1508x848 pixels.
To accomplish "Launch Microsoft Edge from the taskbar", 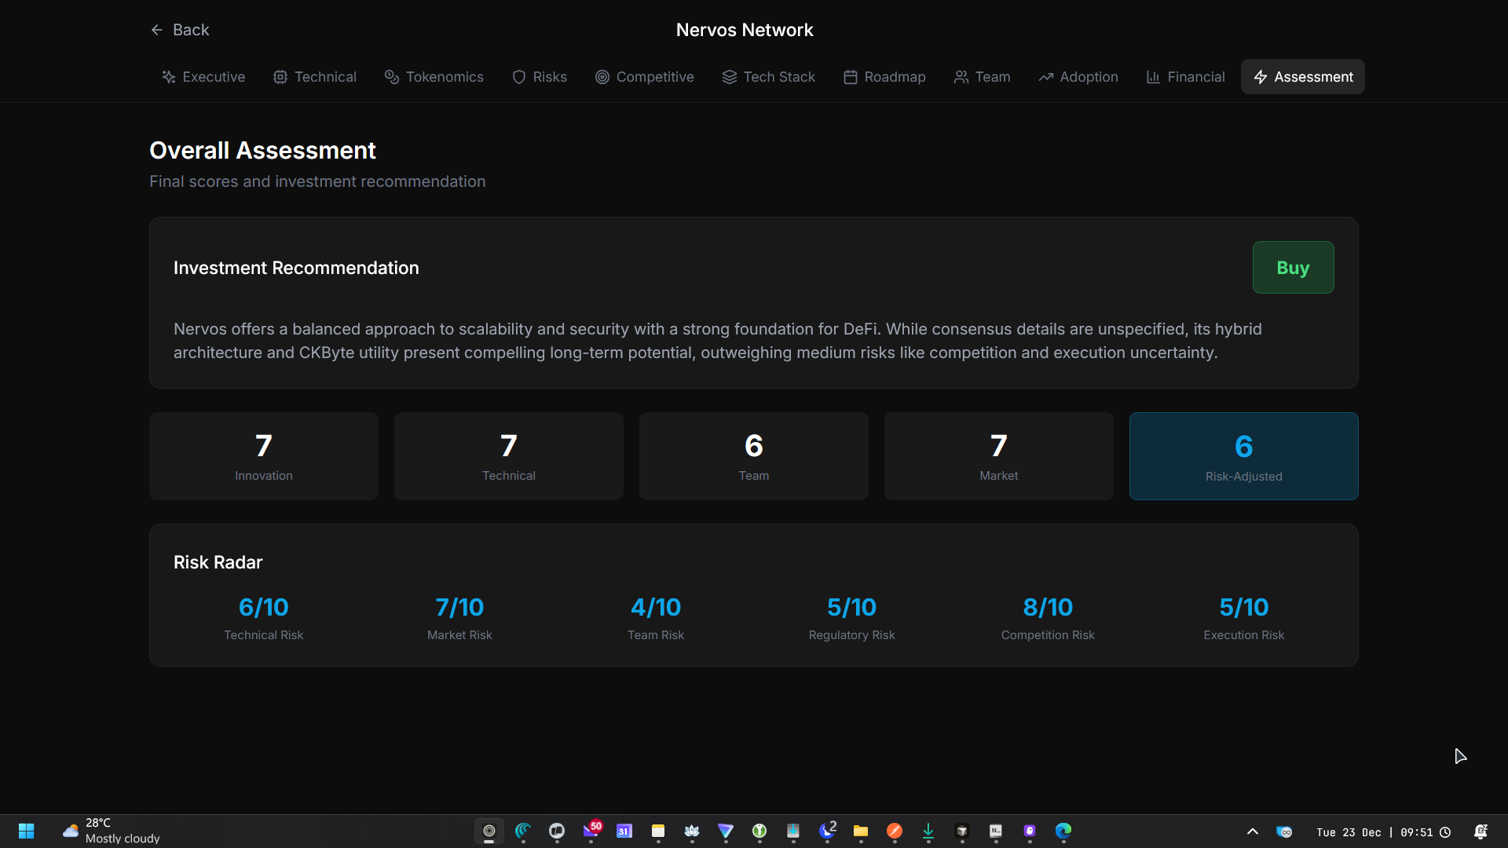I will click(x=1063, y=831).
